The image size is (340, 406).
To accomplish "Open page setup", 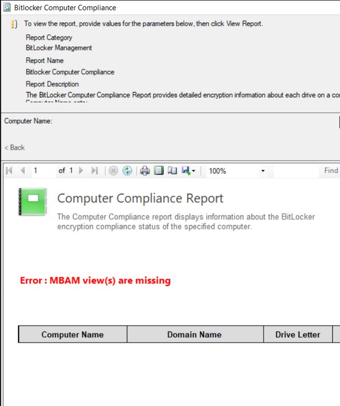I will pos(172,171).
